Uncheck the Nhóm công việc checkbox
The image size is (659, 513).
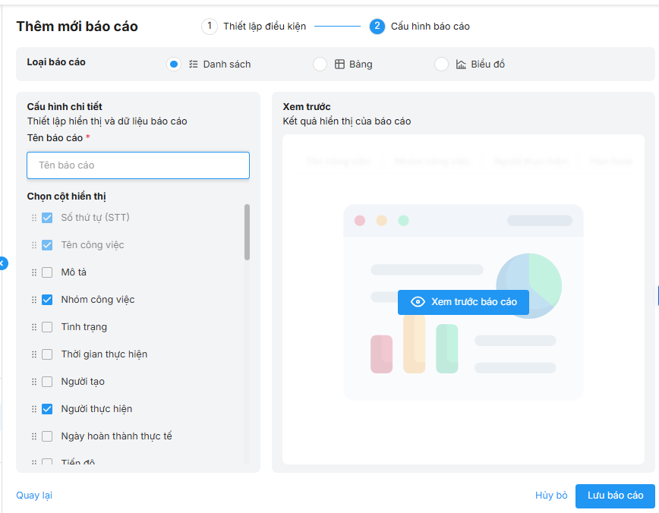pos(47,300)
